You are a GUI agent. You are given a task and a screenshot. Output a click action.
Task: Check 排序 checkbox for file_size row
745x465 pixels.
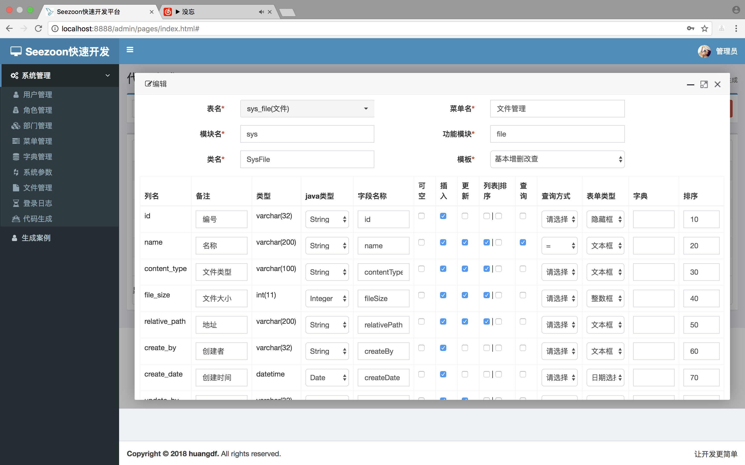499,295
